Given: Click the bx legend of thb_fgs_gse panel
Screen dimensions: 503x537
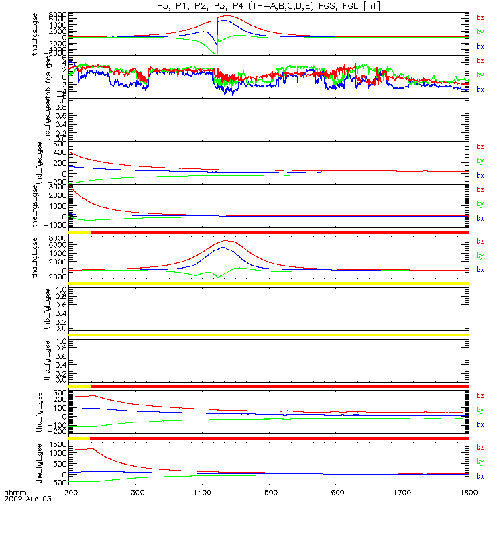Looking at the screenshot, I should [480, 89].
